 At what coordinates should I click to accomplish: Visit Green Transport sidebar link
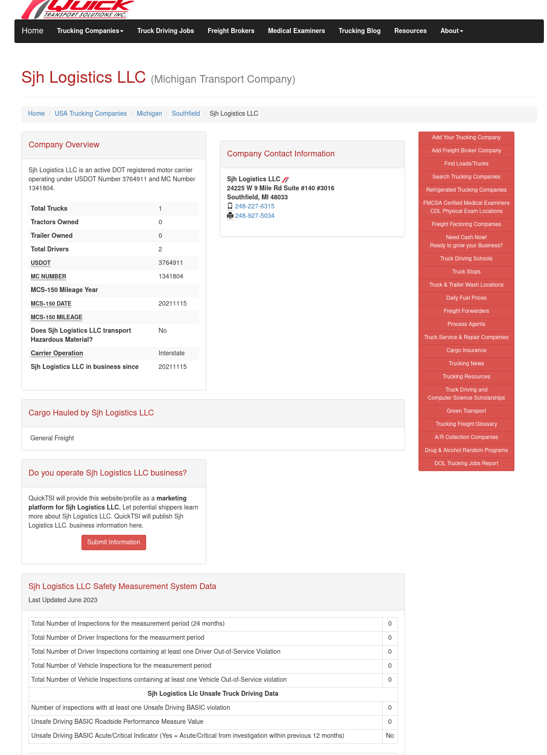click(x=466, y=411)
